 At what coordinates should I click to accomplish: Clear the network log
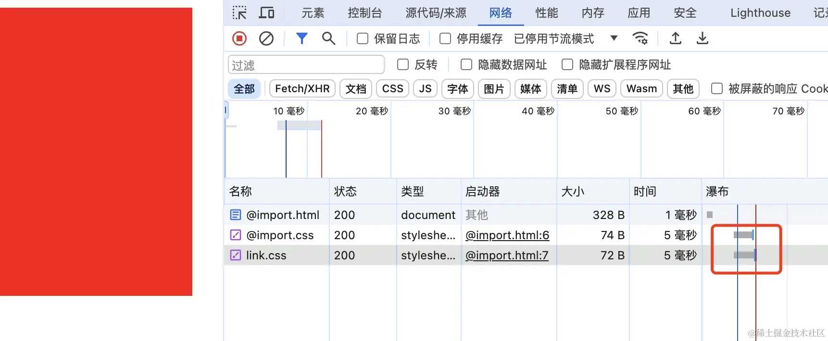coord(266,38)
